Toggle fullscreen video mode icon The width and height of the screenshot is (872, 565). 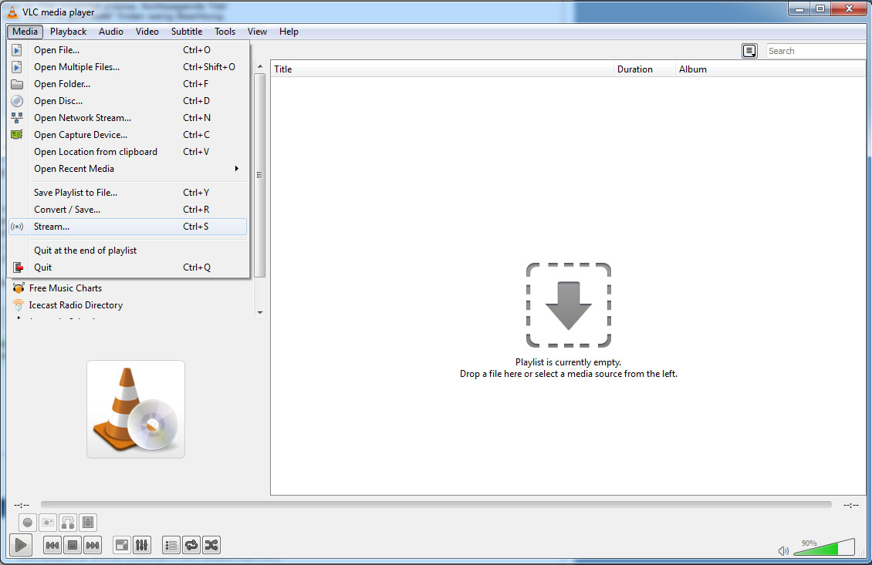click(x=122, y=546)
